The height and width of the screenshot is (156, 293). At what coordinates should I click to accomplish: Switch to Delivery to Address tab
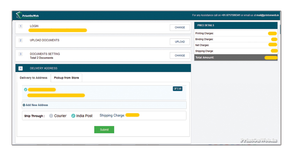point(33,78)
